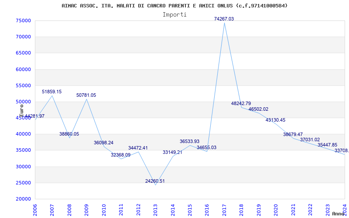Screen dimensions: 349x218
Task: Click the data label 50781.05
Action: click(x=86, y=95)
